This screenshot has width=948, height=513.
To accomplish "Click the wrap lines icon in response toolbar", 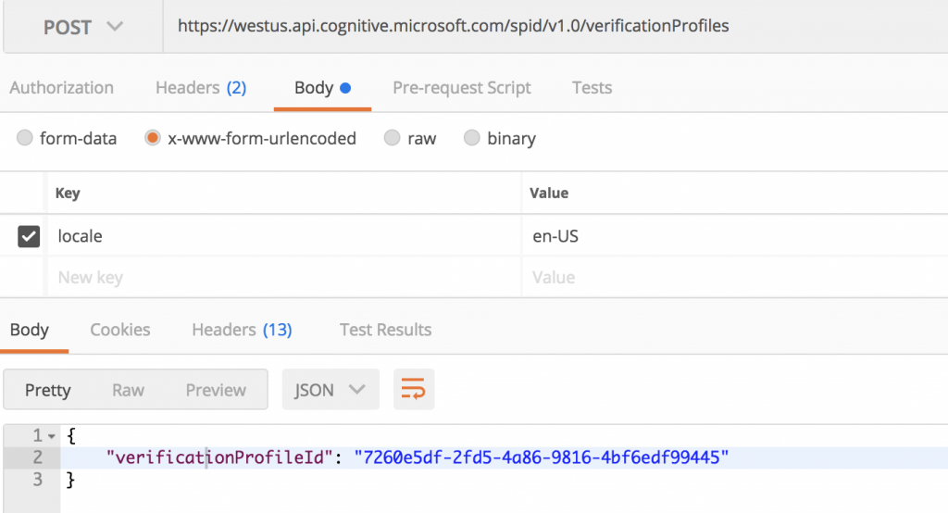I will tap(414, 390).
